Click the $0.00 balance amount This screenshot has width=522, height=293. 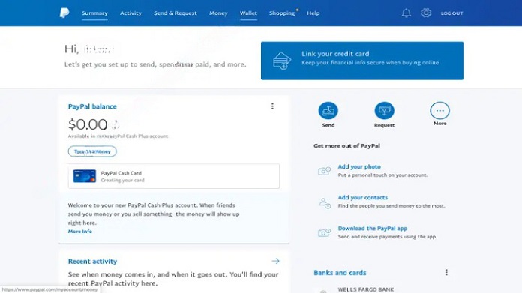[x=88, y=124]
